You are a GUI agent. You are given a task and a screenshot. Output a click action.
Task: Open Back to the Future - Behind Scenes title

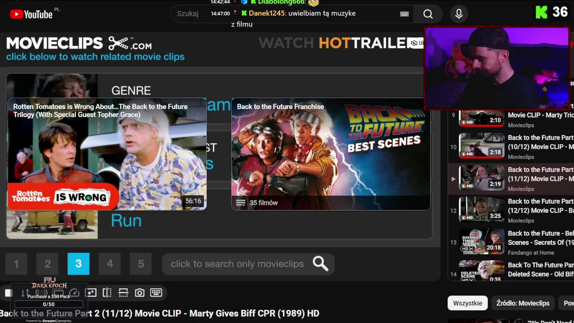(x=541, y=238)
